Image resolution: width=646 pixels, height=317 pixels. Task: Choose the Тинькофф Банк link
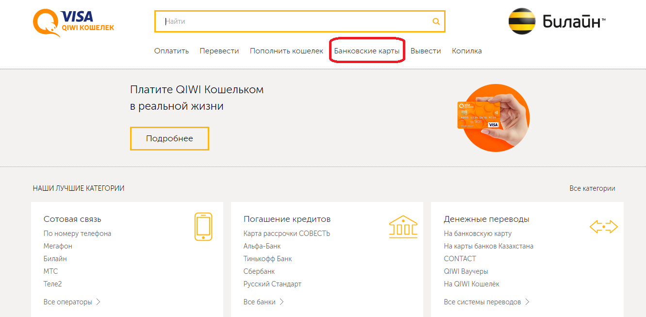tap(267, 259)
